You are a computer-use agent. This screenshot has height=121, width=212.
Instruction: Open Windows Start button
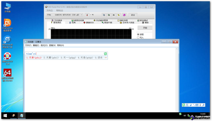click(5, 116)
